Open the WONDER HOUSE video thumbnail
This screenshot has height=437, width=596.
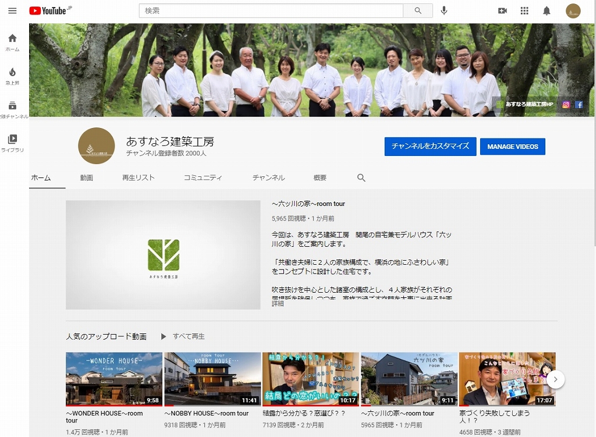click(114, 379)
